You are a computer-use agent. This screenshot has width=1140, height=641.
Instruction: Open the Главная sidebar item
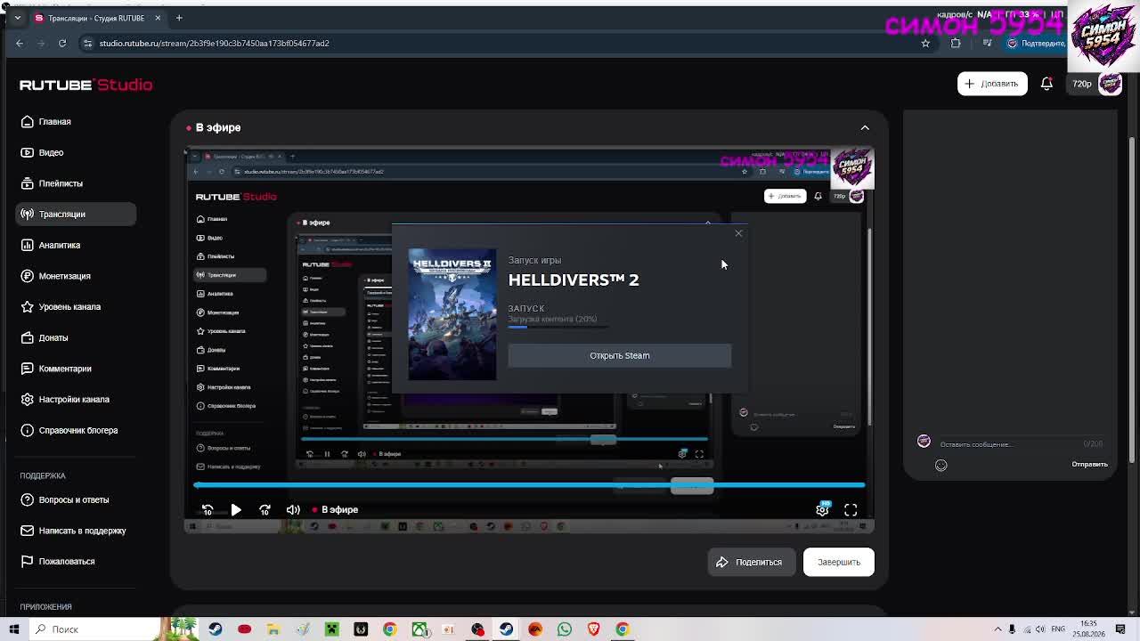pos(76,121)
